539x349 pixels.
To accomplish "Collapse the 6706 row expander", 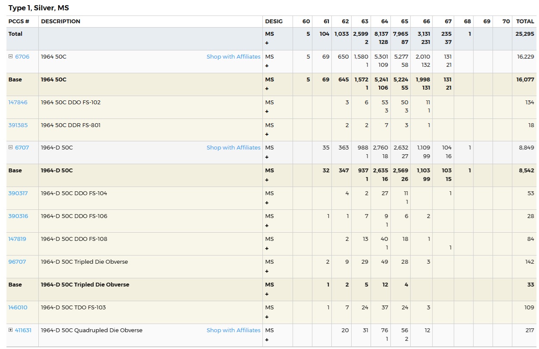I will (x=11, y=56).
